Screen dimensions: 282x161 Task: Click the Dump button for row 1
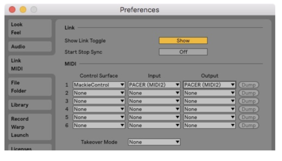[249, 85]
